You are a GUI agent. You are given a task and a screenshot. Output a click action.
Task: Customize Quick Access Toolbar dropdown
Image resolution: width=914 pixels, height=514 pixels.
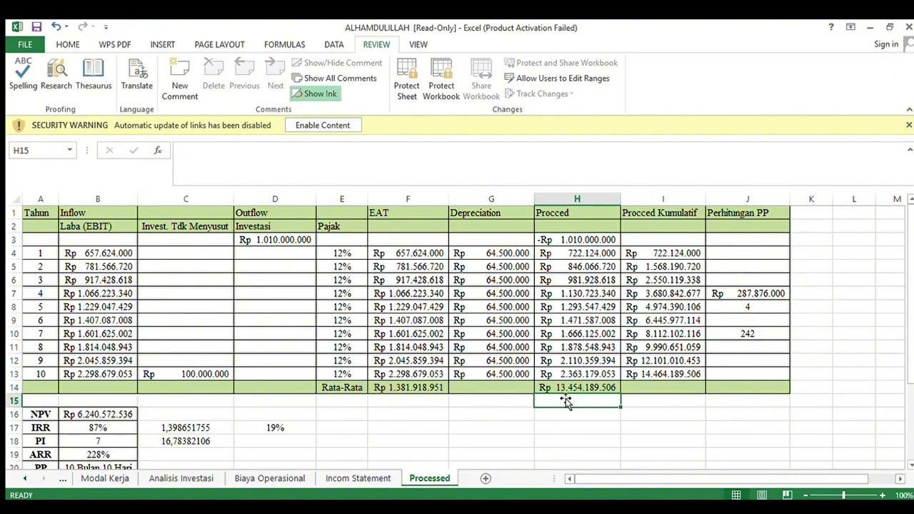pos(106,27)
